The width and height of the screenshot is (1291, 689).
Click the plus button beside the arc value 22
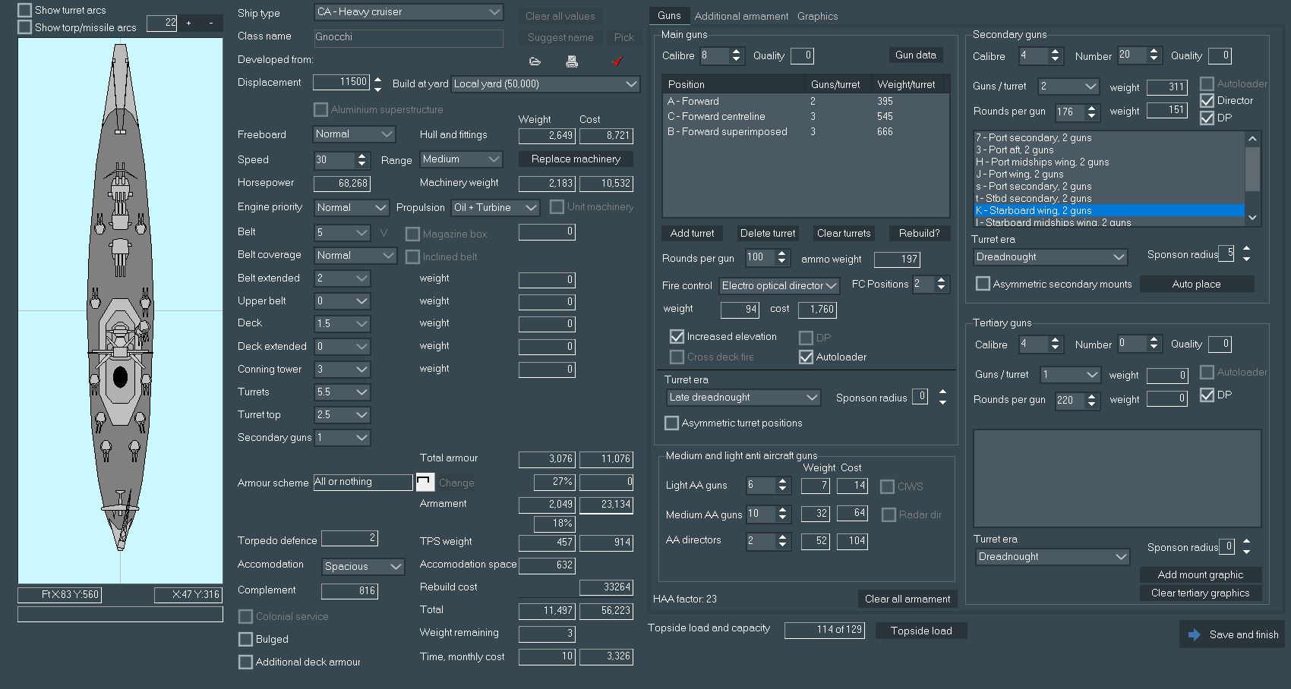pos(188,23)
